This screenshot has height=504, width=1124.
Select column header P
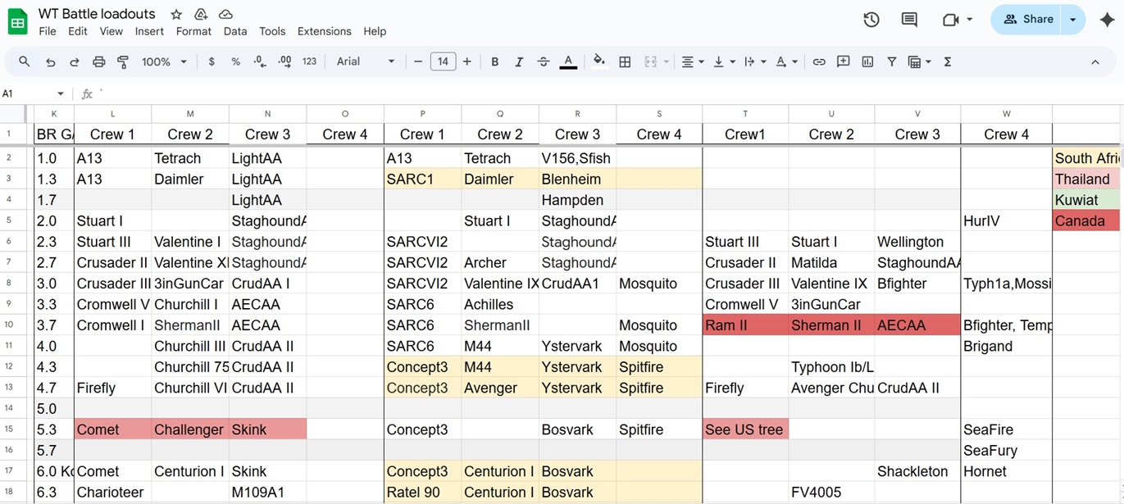[422, 114]
